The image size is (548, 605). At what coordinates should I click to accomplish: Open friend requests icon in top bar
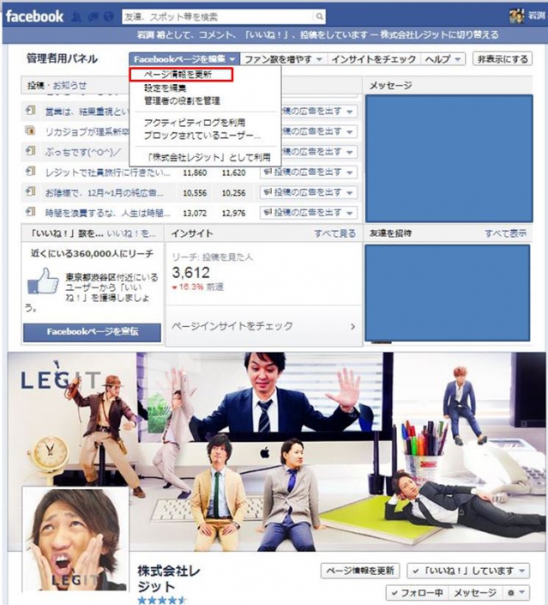click(76, 16)
